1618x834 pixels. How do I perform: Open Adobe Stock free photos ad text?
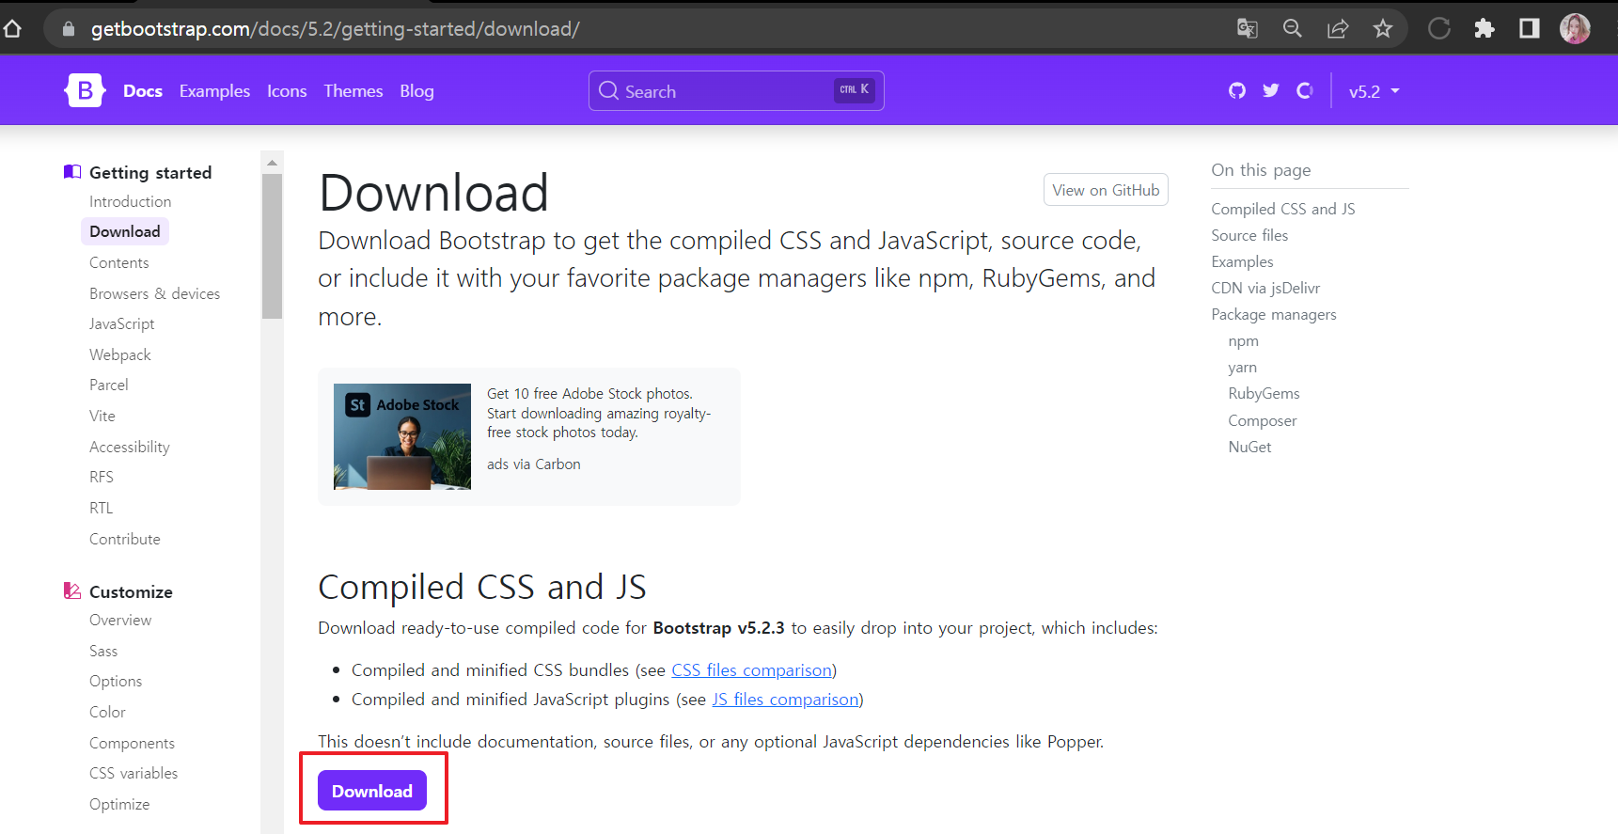pyautogui.click(x=599, y=413)
